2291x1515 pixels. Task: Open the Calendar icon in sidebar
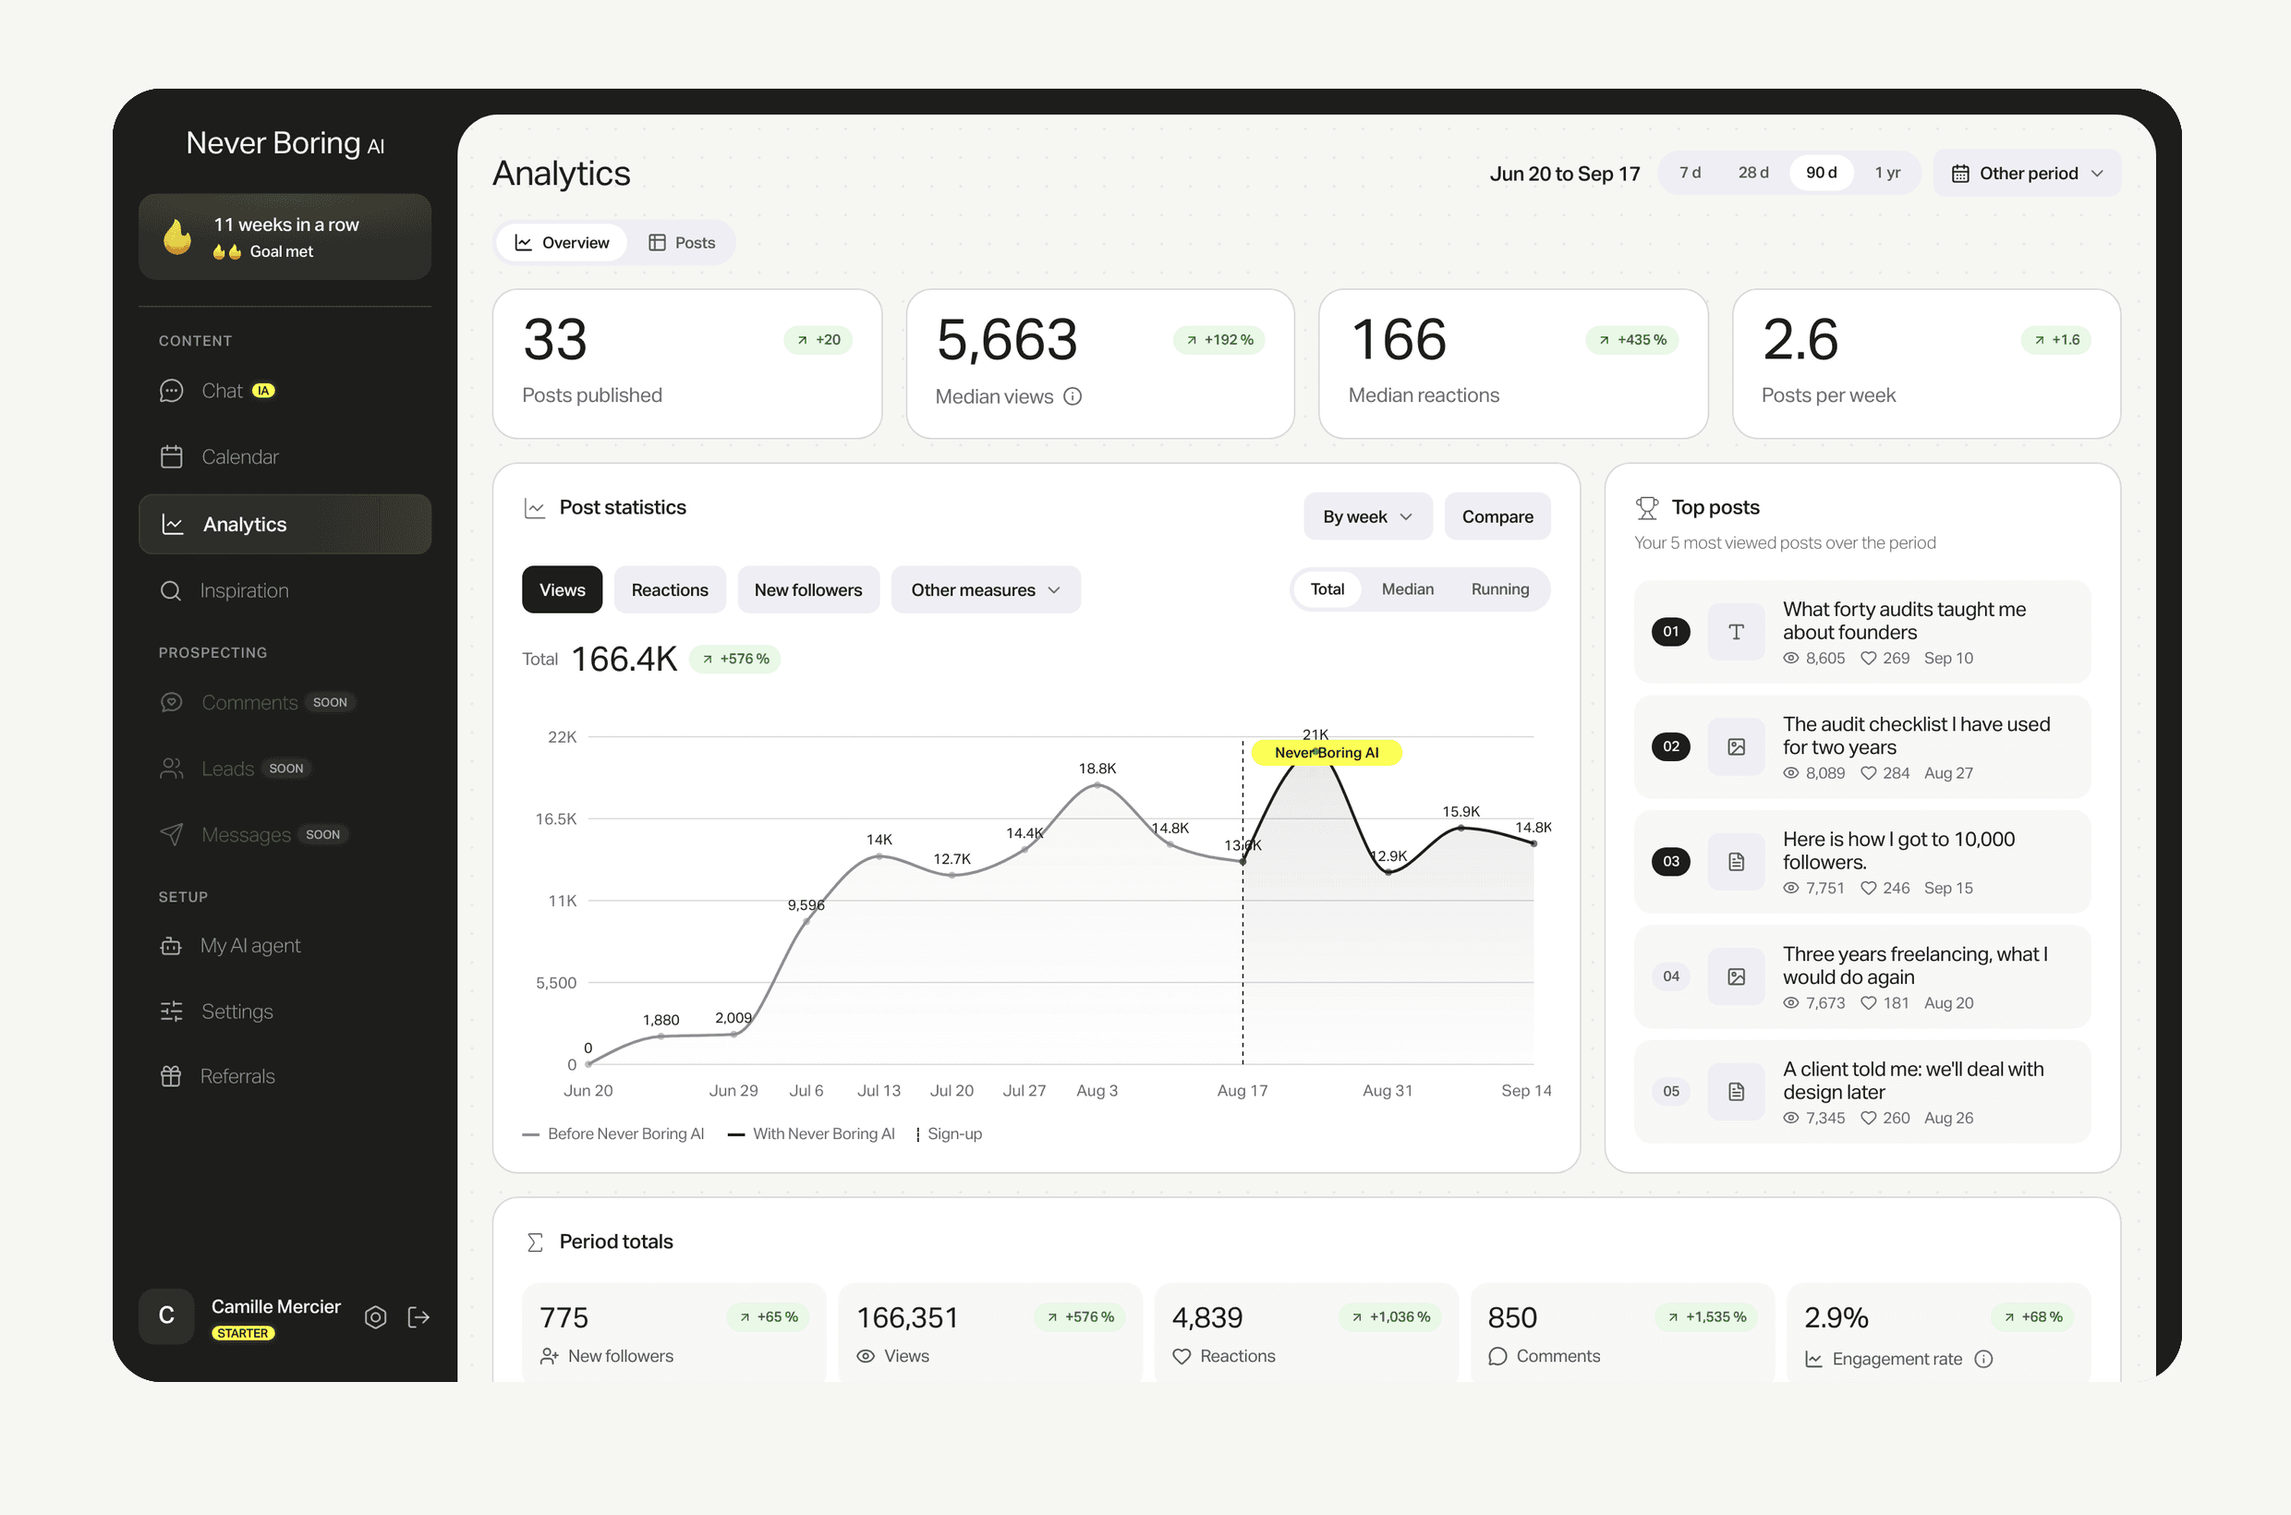click(171, 457)
